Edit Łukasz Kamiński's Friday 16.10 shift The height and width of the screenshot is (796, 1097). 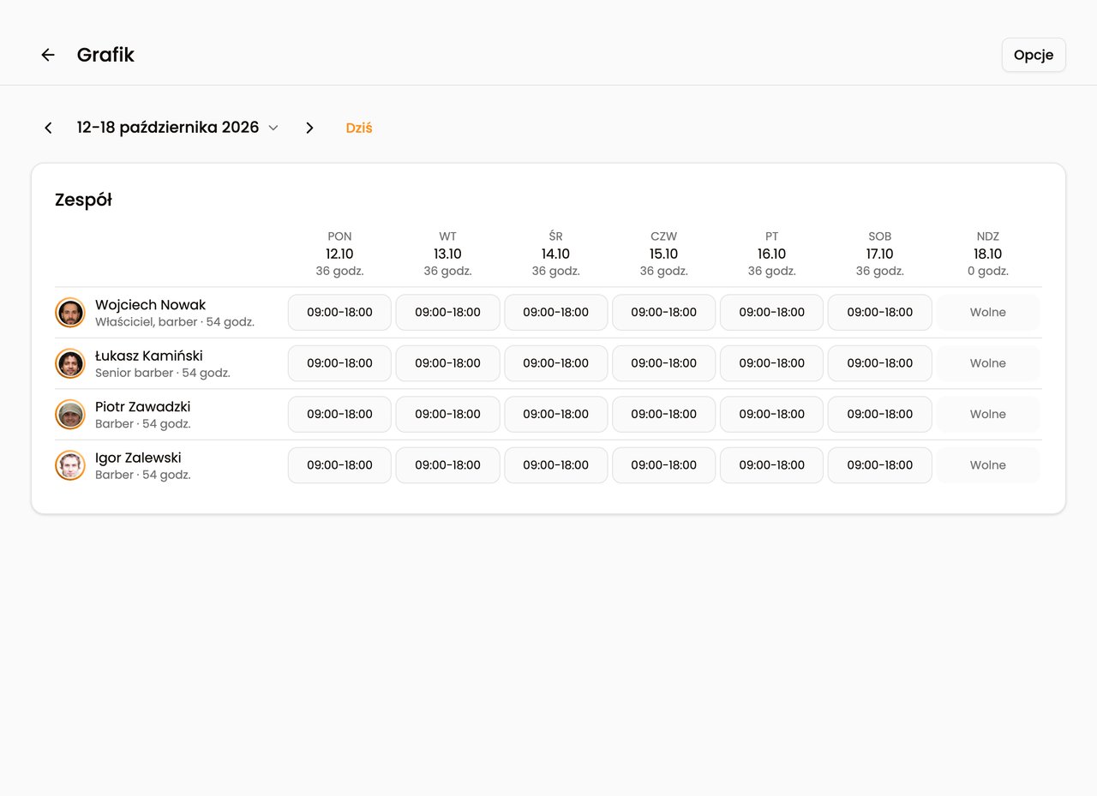(771, 363)
